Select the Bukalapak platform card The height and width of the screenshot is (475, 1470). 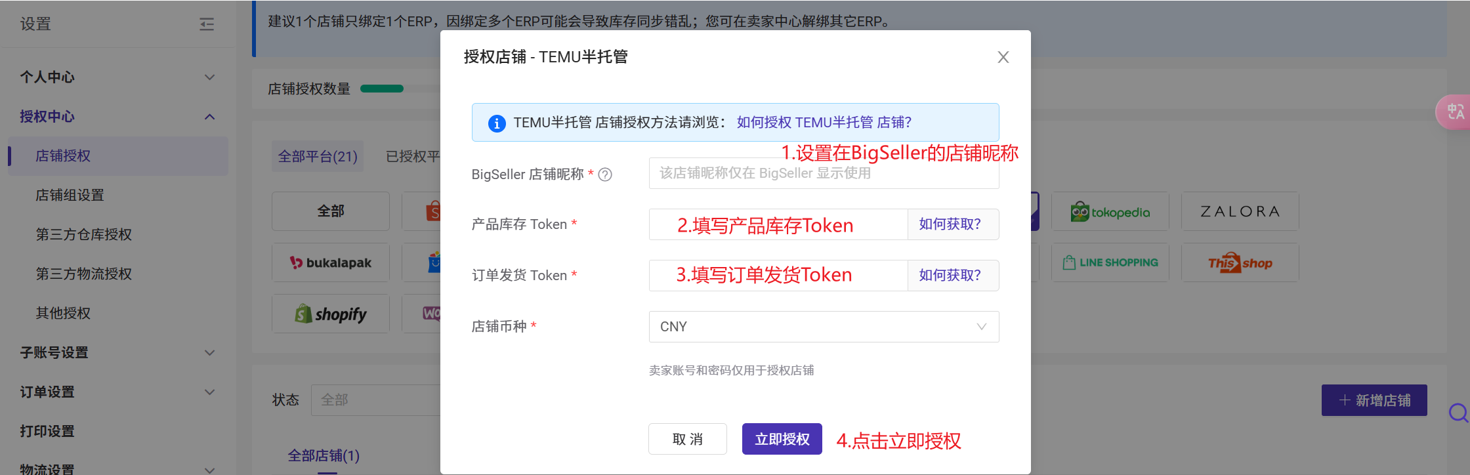[x=330, y=262]
